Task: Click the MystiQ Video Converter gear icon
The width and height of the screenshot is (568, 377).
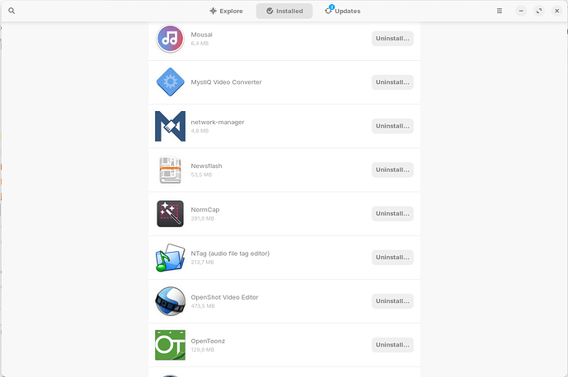Action: tap(171, 82)
